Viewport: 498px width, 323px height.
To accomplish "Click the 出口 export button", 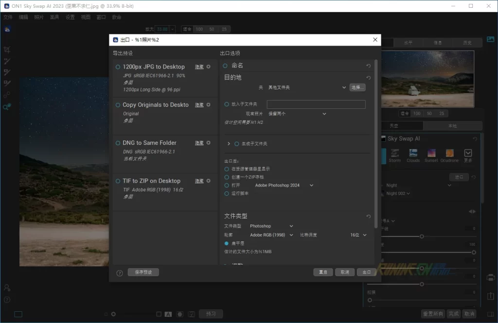I will coord(366,272).
